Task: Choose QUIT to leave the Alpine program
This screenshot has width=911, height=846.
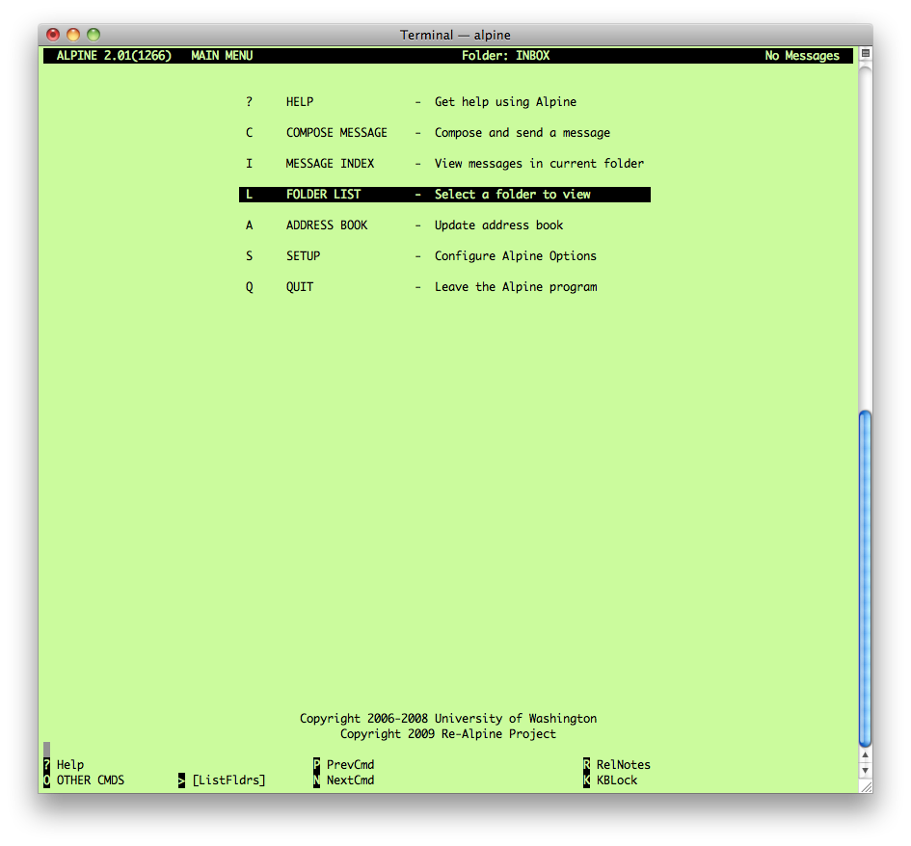Action: (299, 287)
